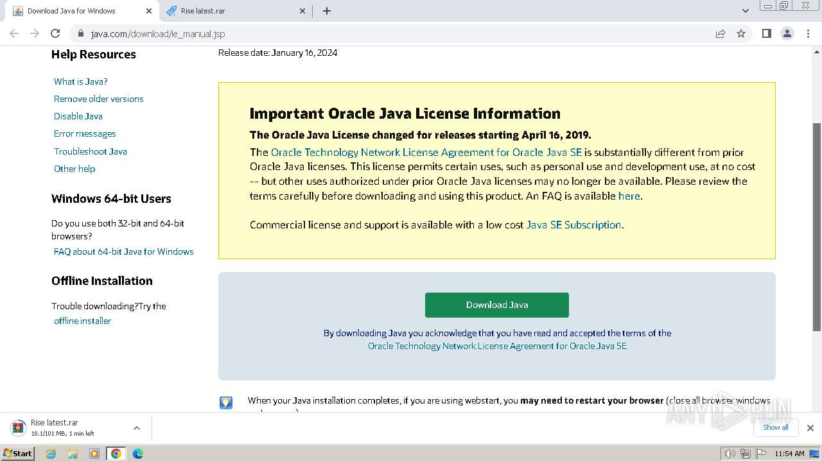The width and height of the screenshot is (822, 462).
Task: Bookmark this page with the star icon
Action: (x=741, y=33)
